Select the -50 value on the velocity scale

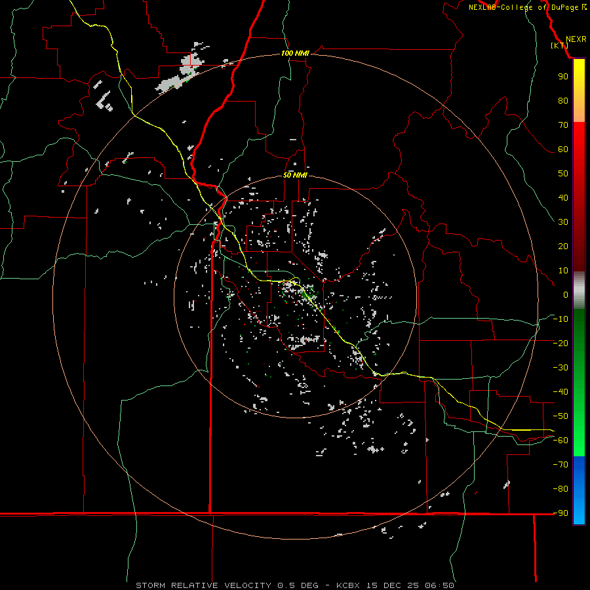click(560, 416)
